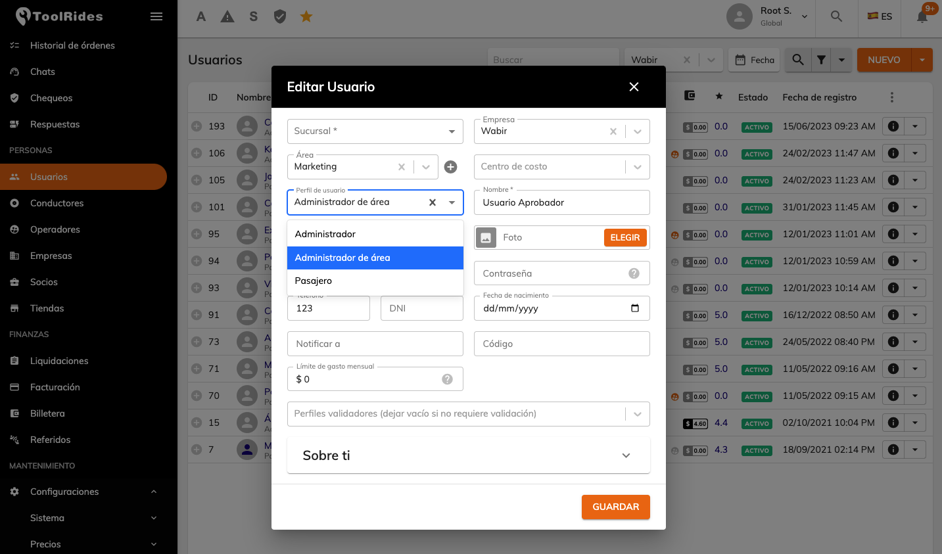Image resolution: width=942 pixels, height=554 pixels.
Task: Click info icon for user 15 row
Action: [x=893, y=423]
